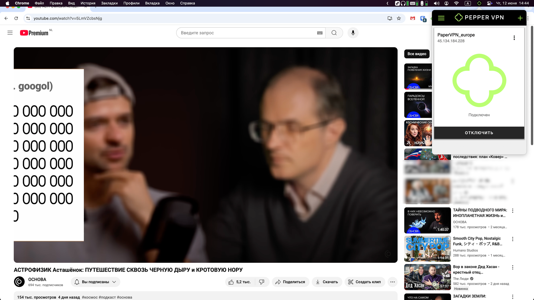Screen dimensions: 534x300
Task: Open more actions ellipsis under the video
Action: coord(392,282)
